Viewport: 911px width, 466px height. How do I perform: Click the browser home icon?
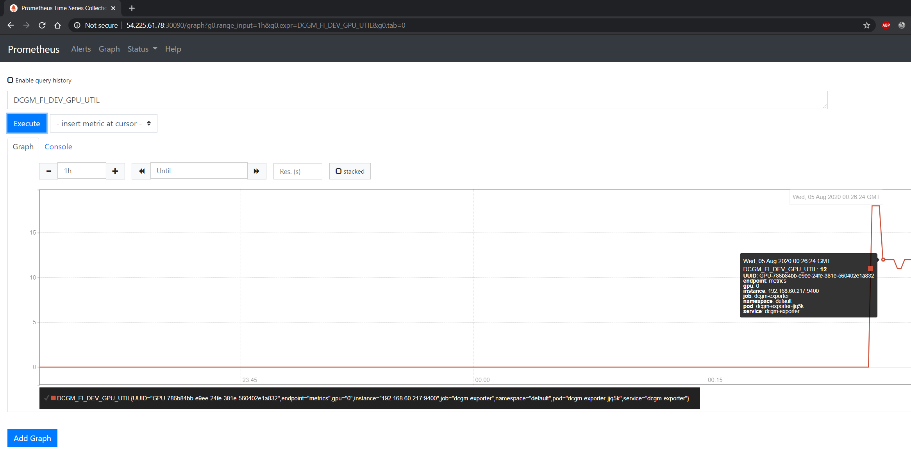tap(57, 25)
